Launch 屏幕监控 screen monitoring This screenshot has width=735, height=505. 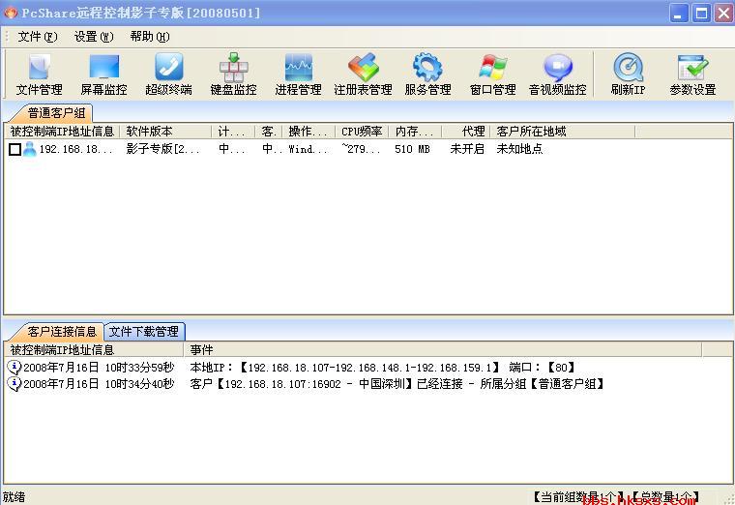104,74
